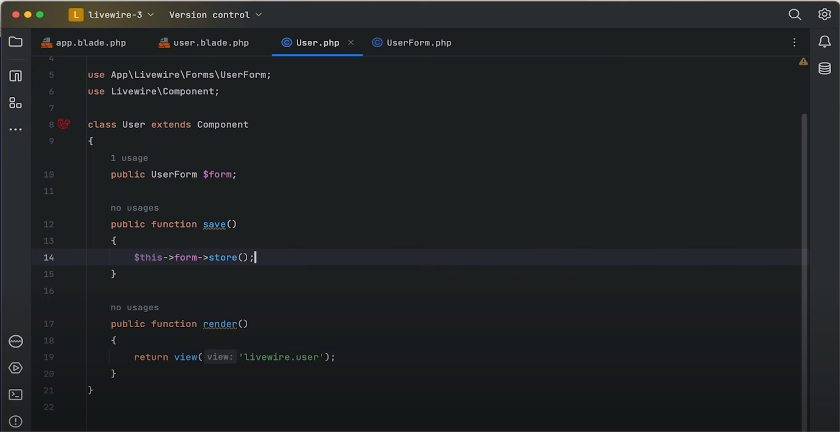Open the Database tool window
Image resolution: width=840 pixels, height=432 pixels.
pyautogui.click(x=825, y=69)
